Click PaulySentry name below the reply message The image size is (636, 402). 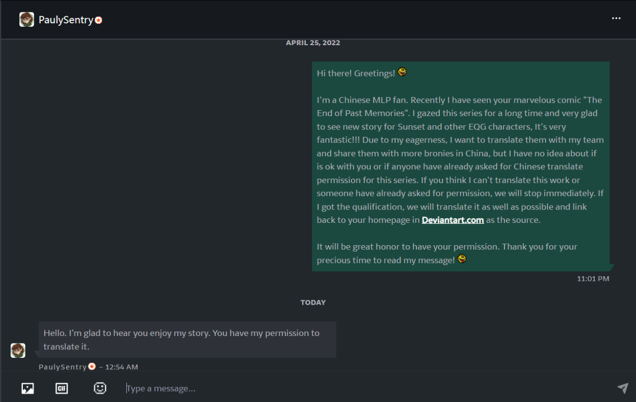pyautogui.click(x=63, y=367)
